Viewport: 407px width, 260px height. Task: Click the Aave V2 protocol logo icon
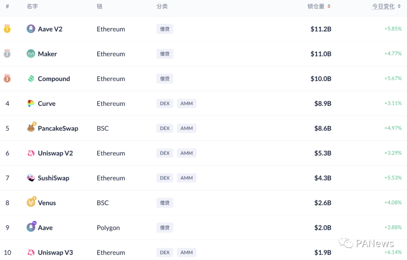[31, 29]
